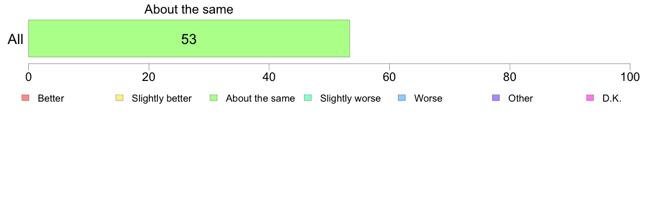Select the green bar labeled 53

(x=189, y=38)
